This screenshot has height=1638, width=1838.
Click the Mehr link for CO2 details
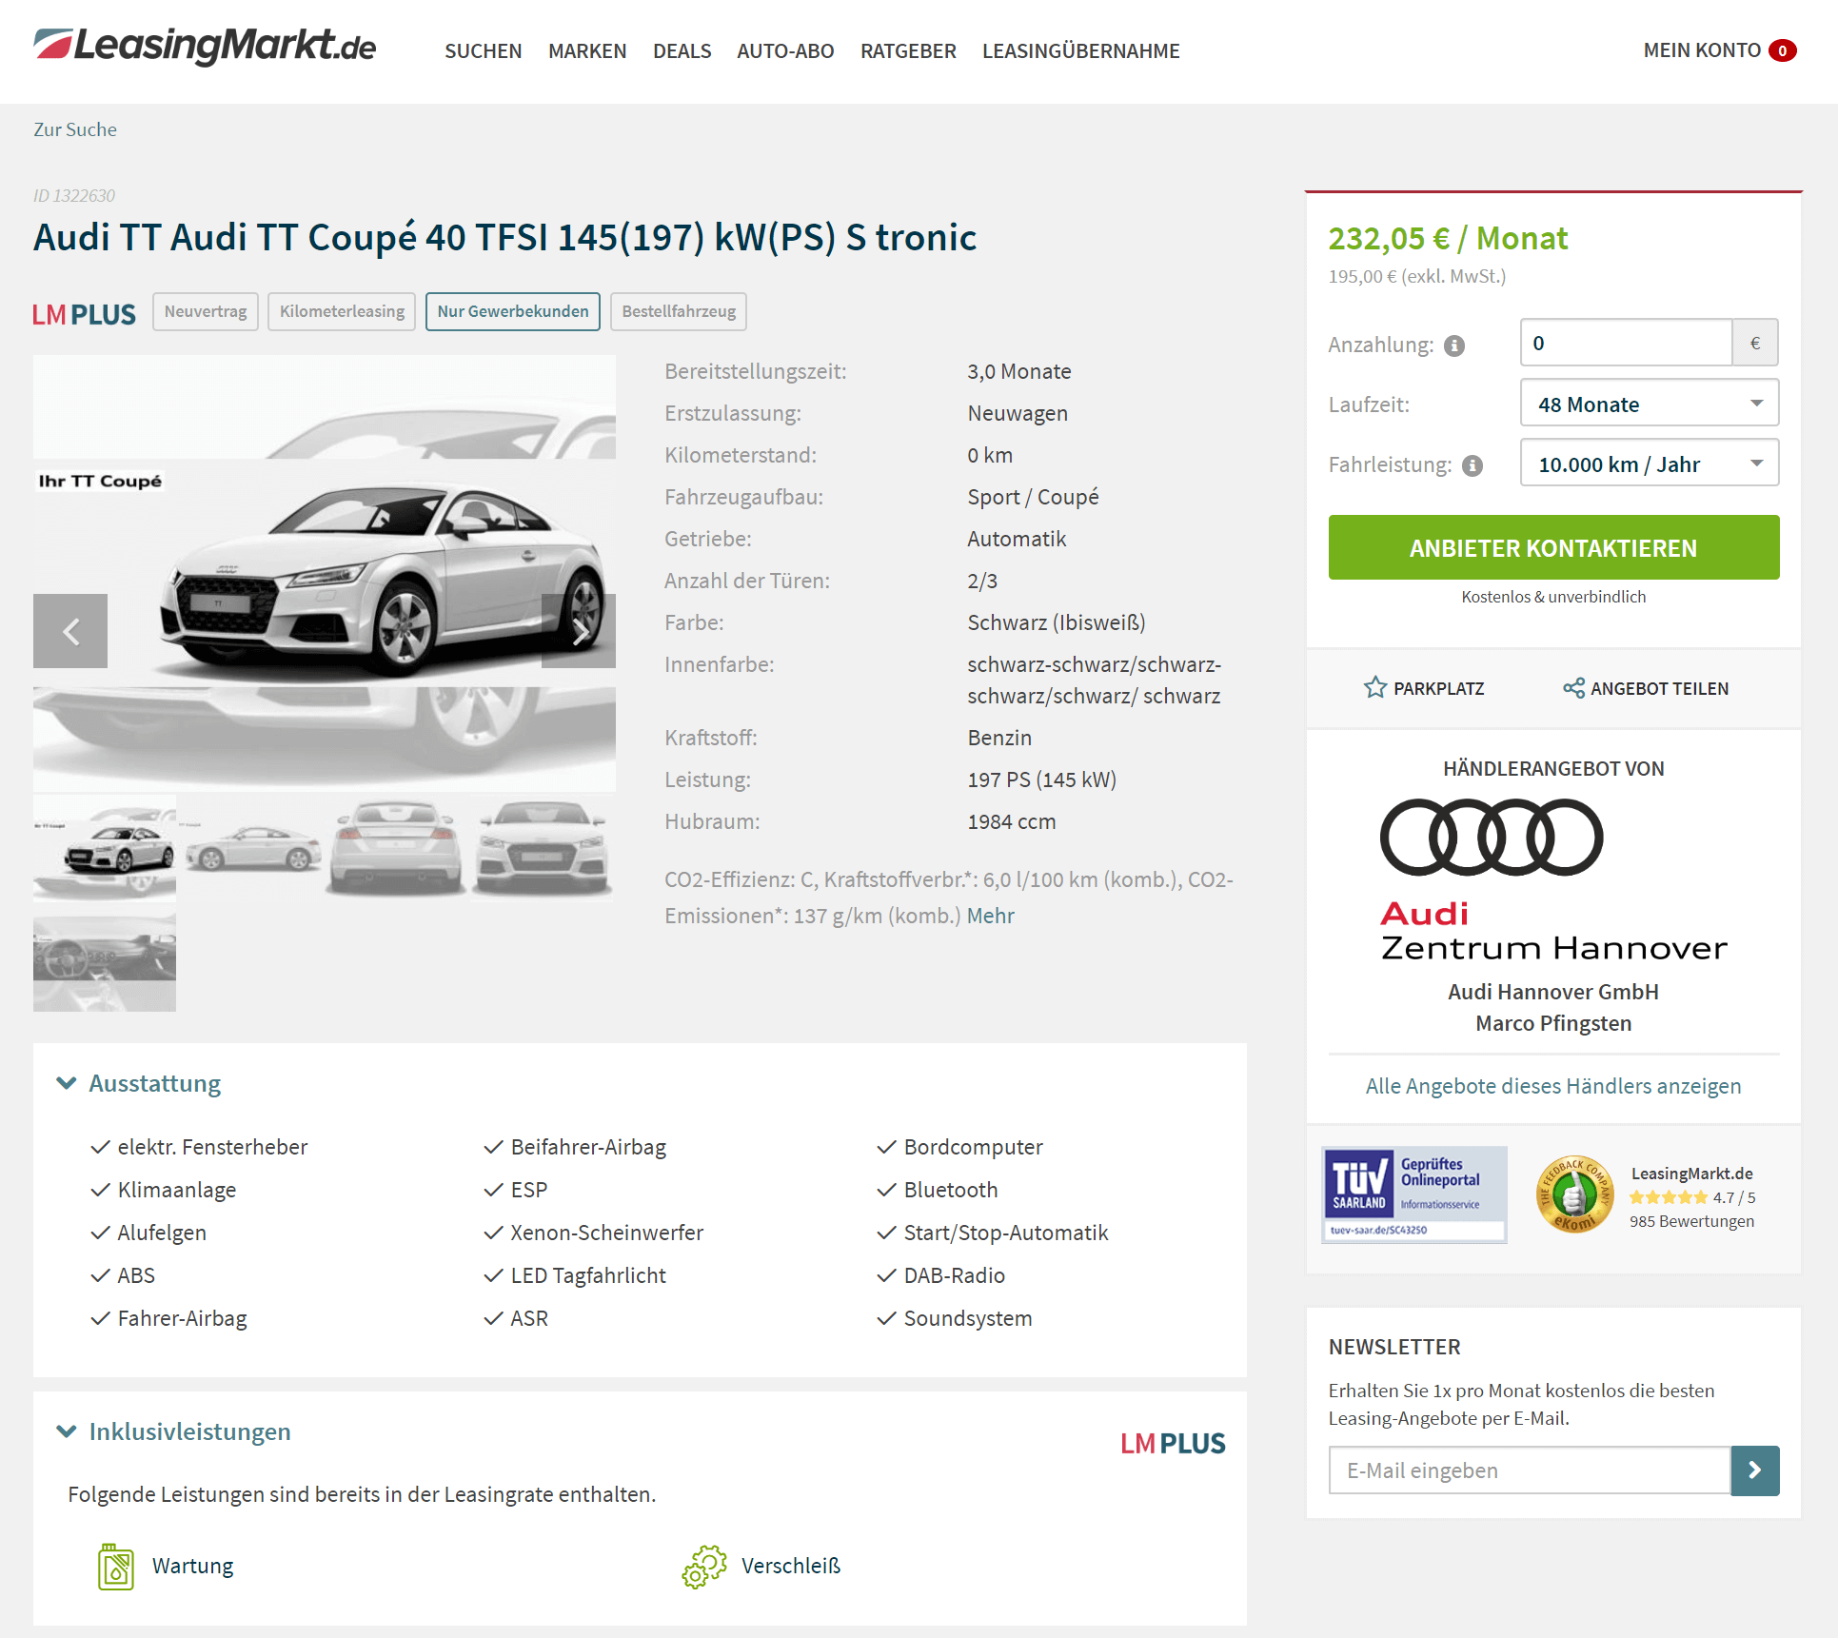pos(990,916)
